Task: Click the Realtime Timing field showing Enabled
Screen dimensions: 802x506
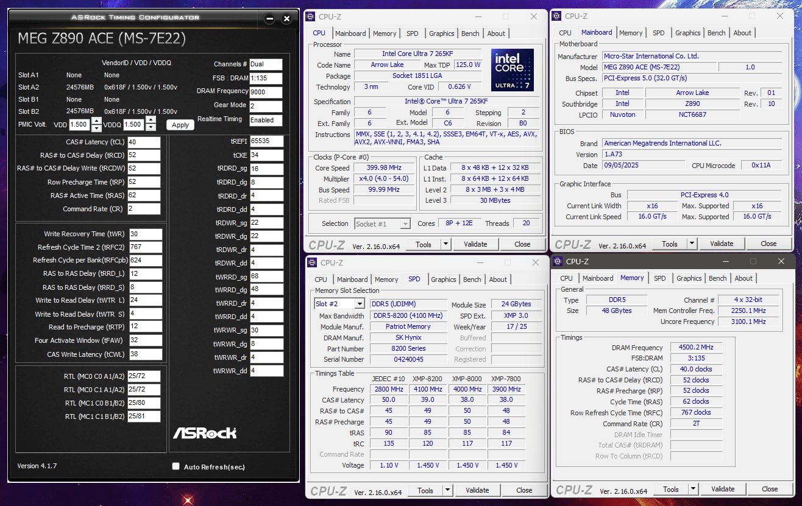Action: coord(266,120)
